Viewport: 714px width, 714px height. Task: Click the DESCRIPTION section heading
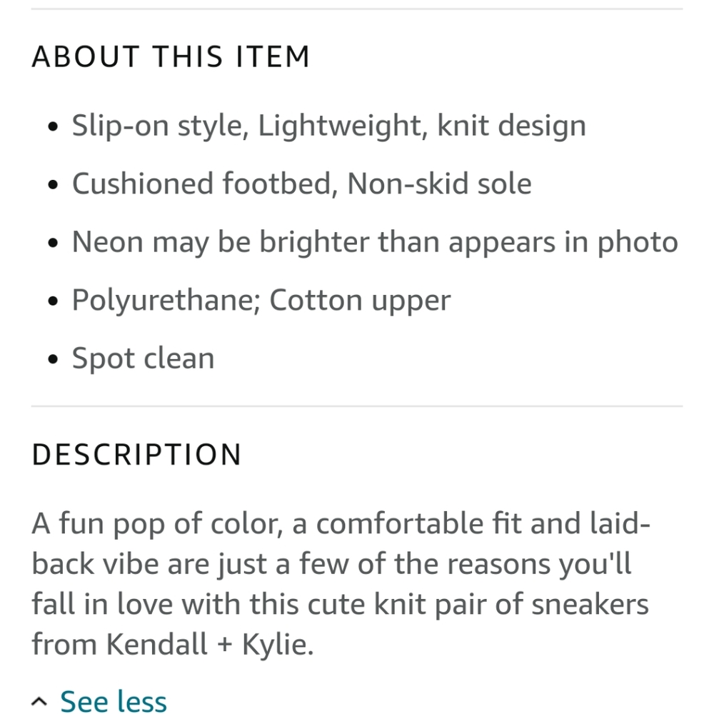point(136,455)
